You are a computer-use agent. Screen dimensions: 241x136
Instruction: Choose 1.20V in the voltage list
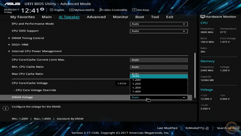[159, 80]
